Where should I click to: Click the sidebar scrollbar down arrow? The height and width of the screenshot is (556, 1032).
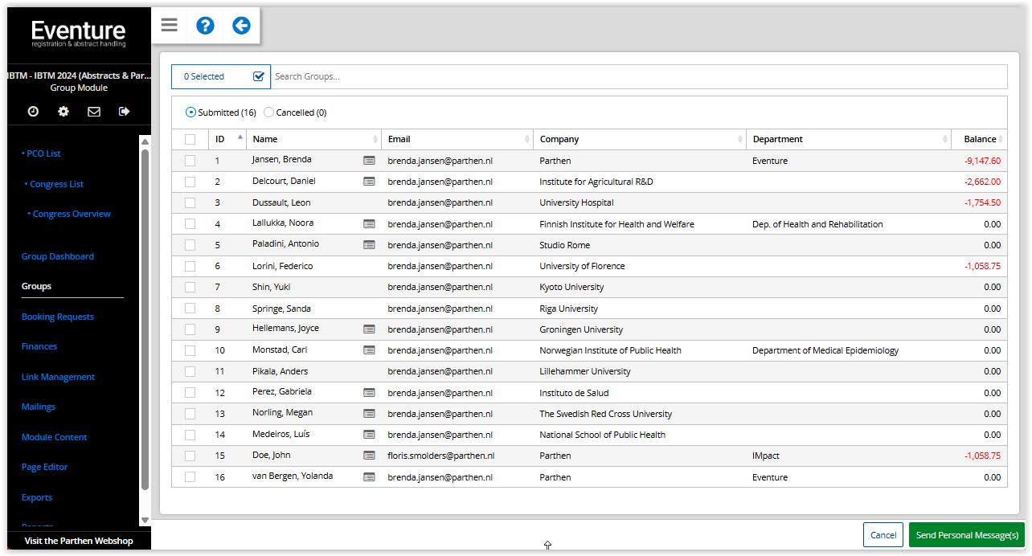click(x=145, y=520)
